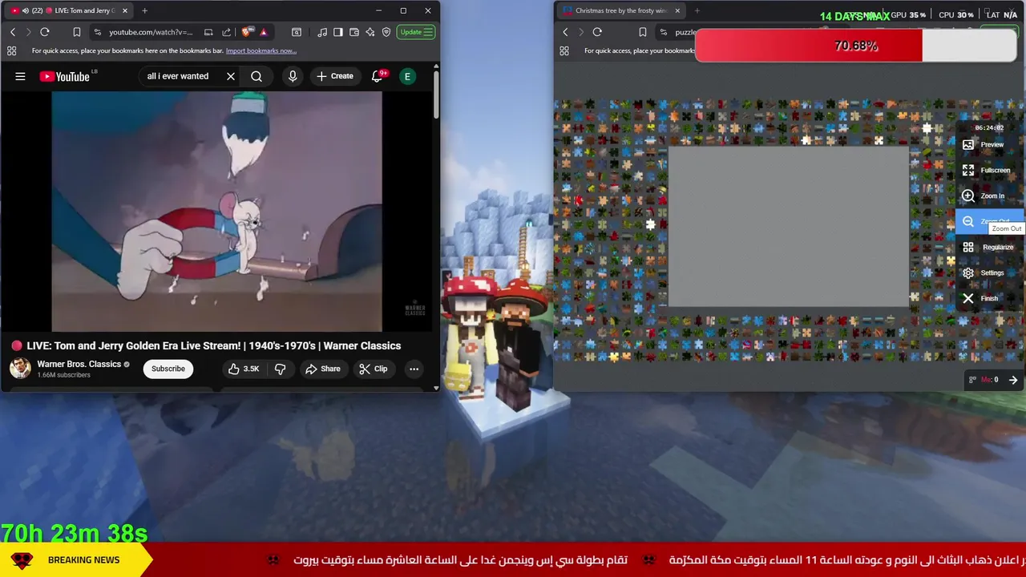Toggle the browser sidebar panel icon
The image size is (1026, 577).
[x=338, y=32]
